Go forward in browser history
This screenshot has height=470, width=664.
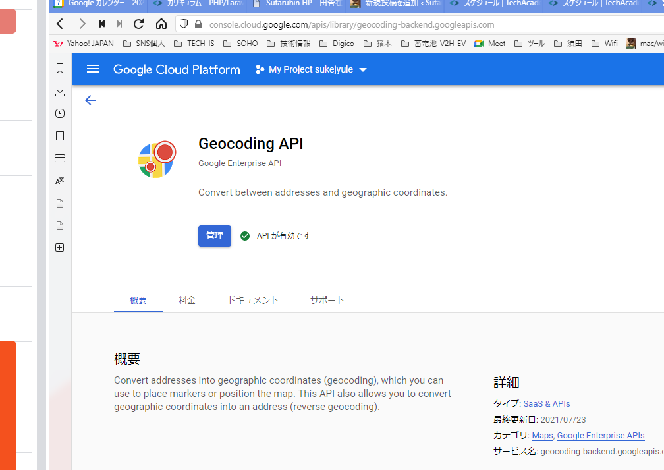point(82,24)
